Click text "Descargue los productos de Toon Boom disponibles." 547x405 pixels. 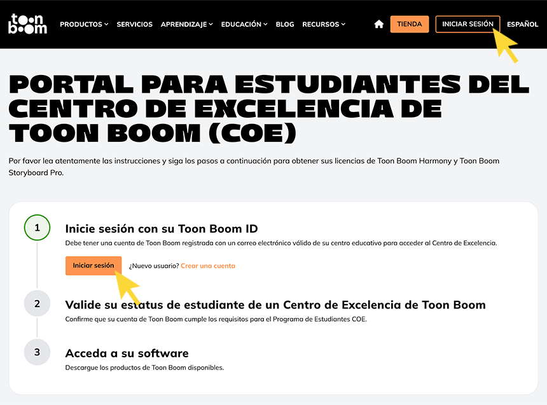[144, 367]
